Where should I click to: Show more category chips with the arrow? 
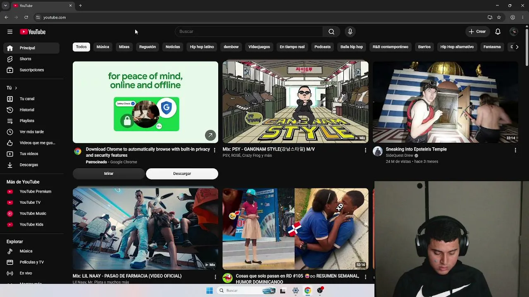[517, 47]
